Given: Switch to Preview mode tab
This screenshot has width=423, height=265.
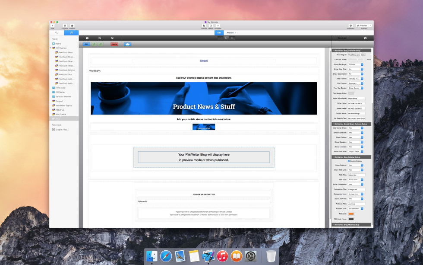Looking at the screenshot, I should pos(231,33).
